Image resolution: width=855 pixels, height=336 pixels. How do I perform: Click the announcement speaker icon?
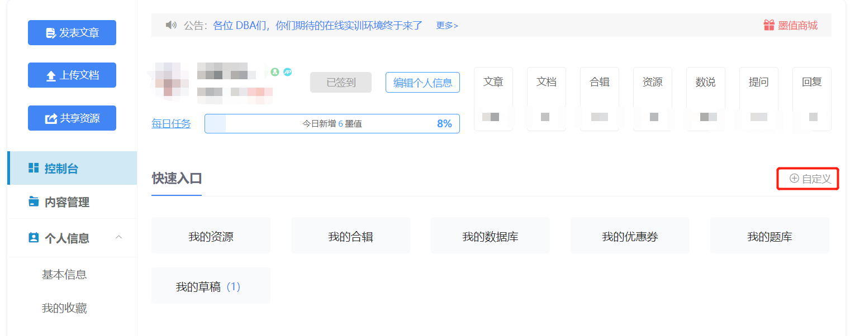coord(172,25)
